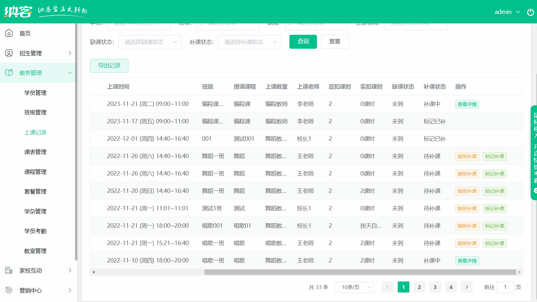Click 查看详情 for 2023-11-21 record
This screenshot has height=302, width=537.
tap(467, 104)
